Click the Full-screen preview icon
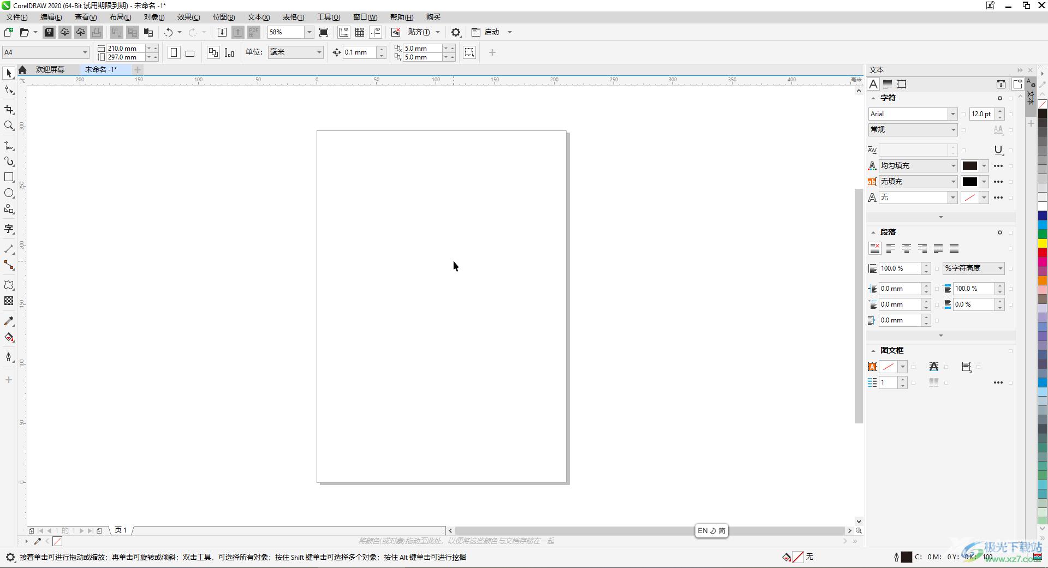The height and width of the screenshot is (568, 1048). point(324,32)
